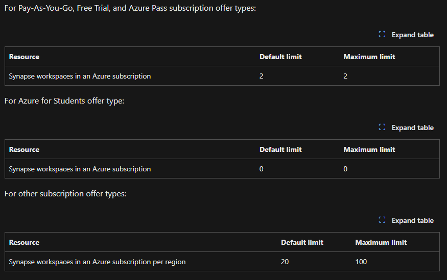Screen dimensions: 447x280
Task: Click the expand icon for the other subscription types table
Action: tap(382, 221)
